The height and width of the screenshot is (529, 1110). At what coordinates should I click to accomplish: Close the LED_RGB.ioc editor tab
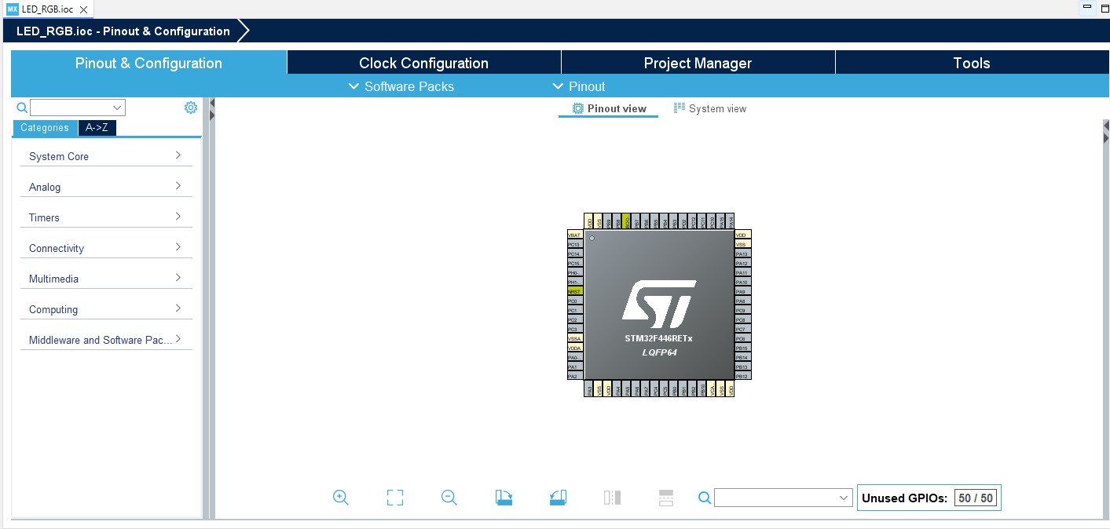coord(84,9)
